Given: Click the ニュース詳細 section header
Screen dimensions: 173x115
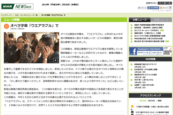Looking at the screenshot, I should point(64,20).
